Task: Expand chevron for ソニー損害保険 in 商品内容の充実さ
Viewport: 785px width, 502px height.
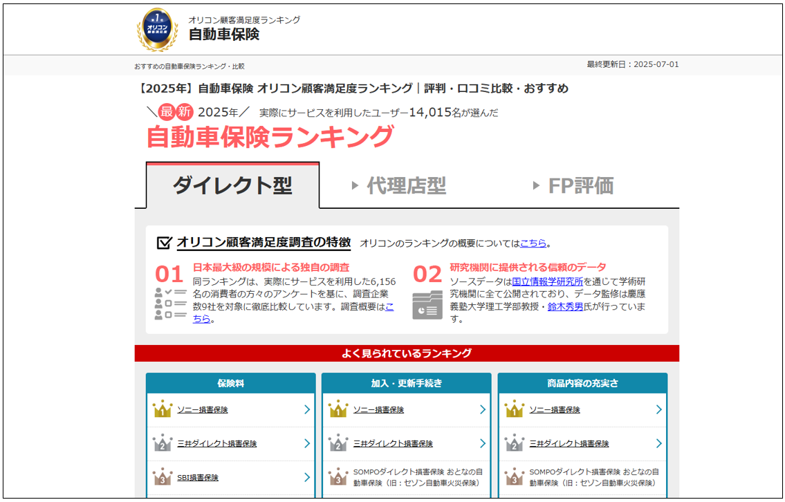Action: tap(659, 410)
